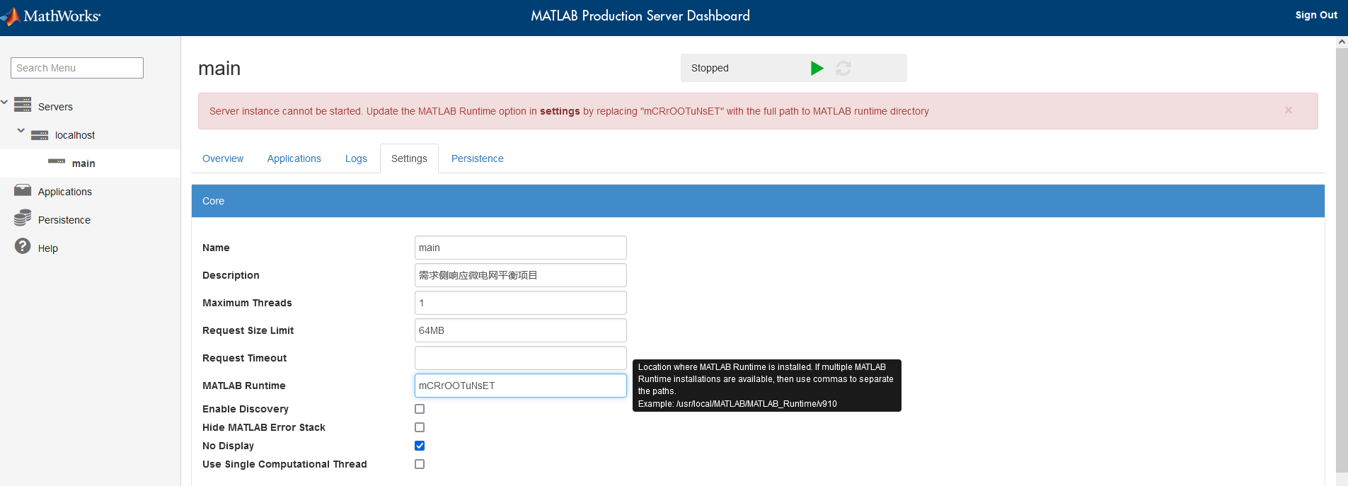Click the page vertical scrollbar
1348x486 pixels.
coord(1342,260)
